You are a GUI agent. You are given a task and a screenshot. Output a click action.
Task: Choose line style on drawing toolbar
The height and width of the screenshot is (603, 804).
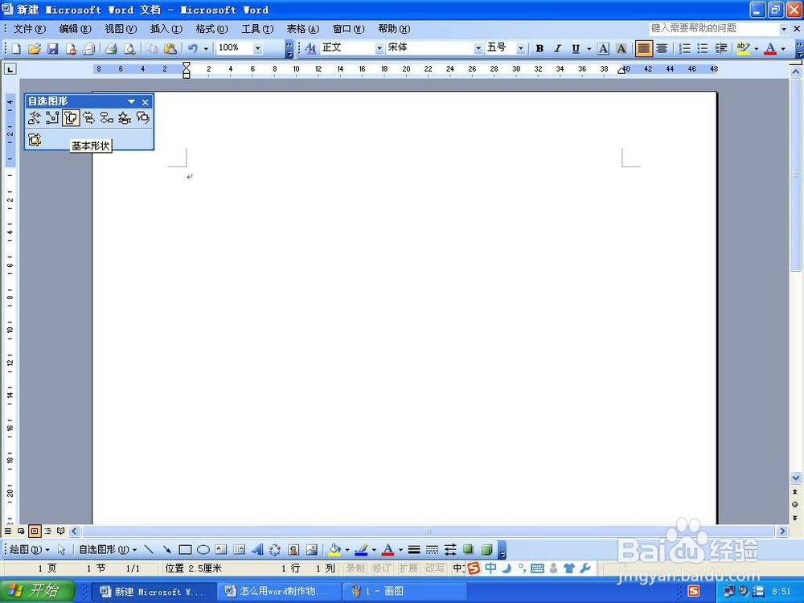[x=414, y=550]
